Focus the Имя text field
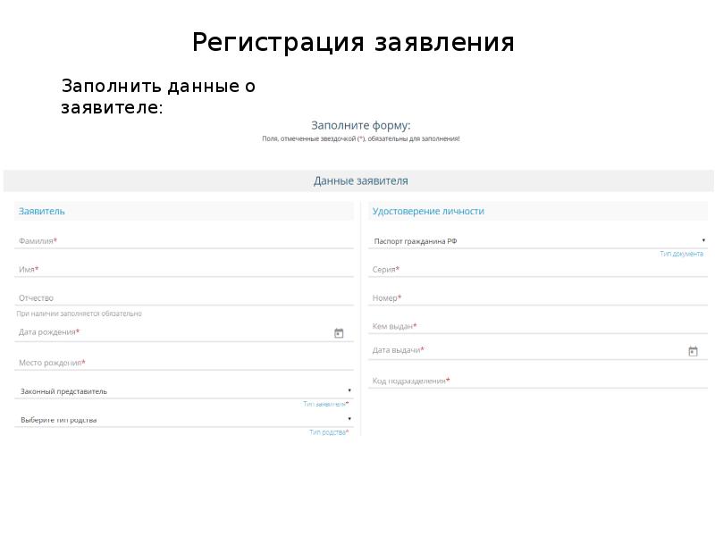This screenshot has width=715, height=536. (183, 269)
